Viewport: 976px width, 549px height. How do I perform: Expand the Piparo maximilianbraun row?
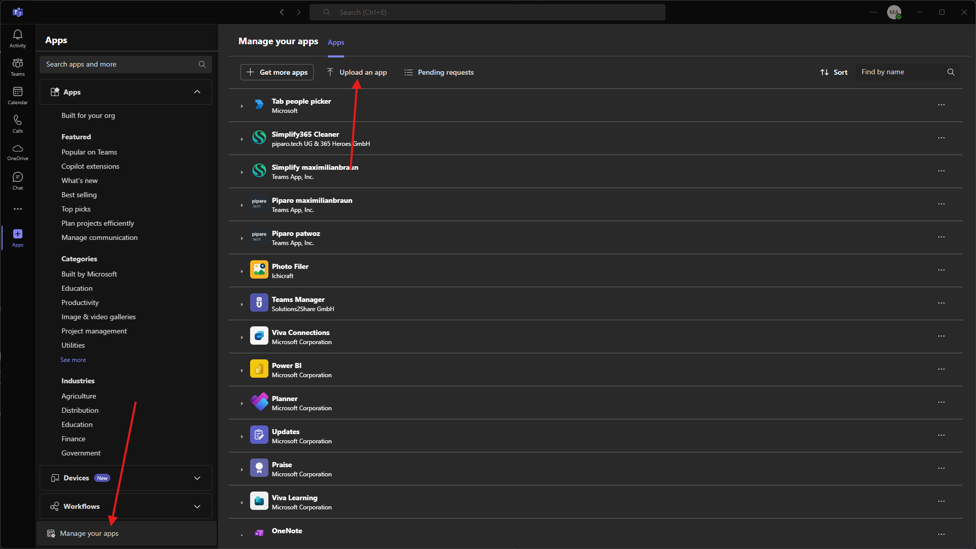tap(242, 205)
